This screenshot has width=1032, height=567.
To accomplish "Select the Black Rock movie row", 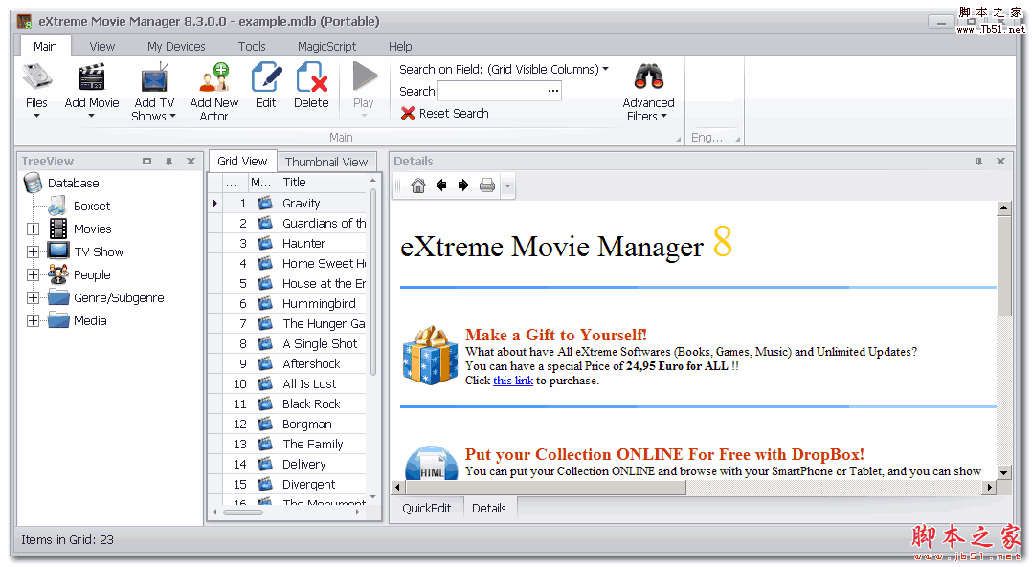I will 294,404.
